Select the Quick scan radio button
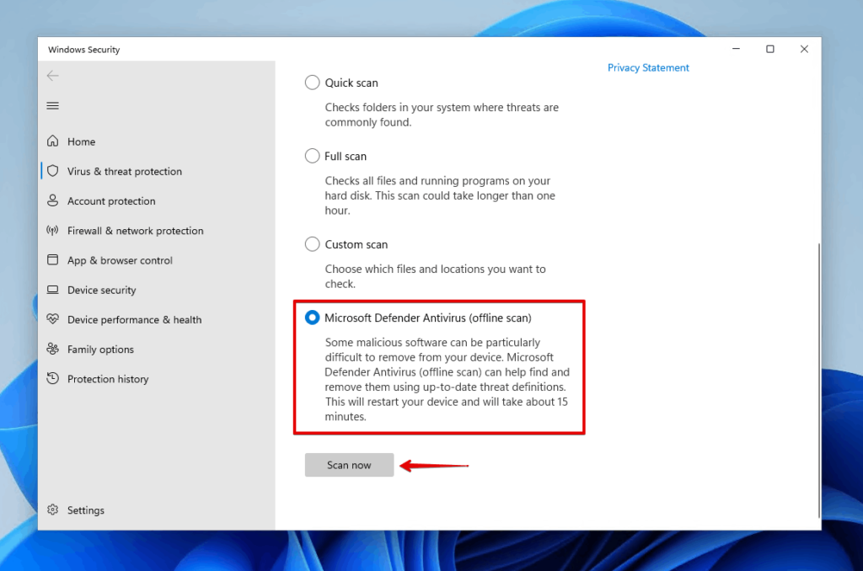 click(313, 83)
